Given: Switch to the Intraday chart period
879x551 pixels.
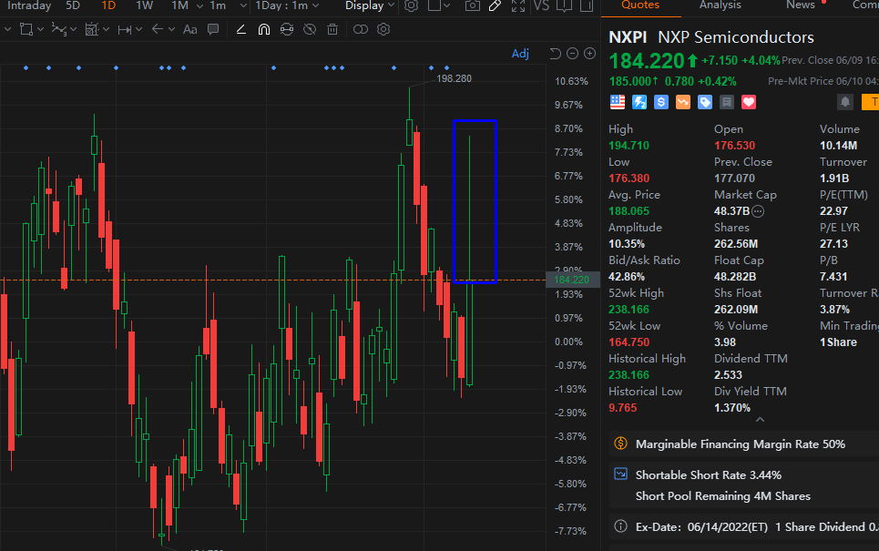Looking at the screenshot, I should (x=29, y=5).
